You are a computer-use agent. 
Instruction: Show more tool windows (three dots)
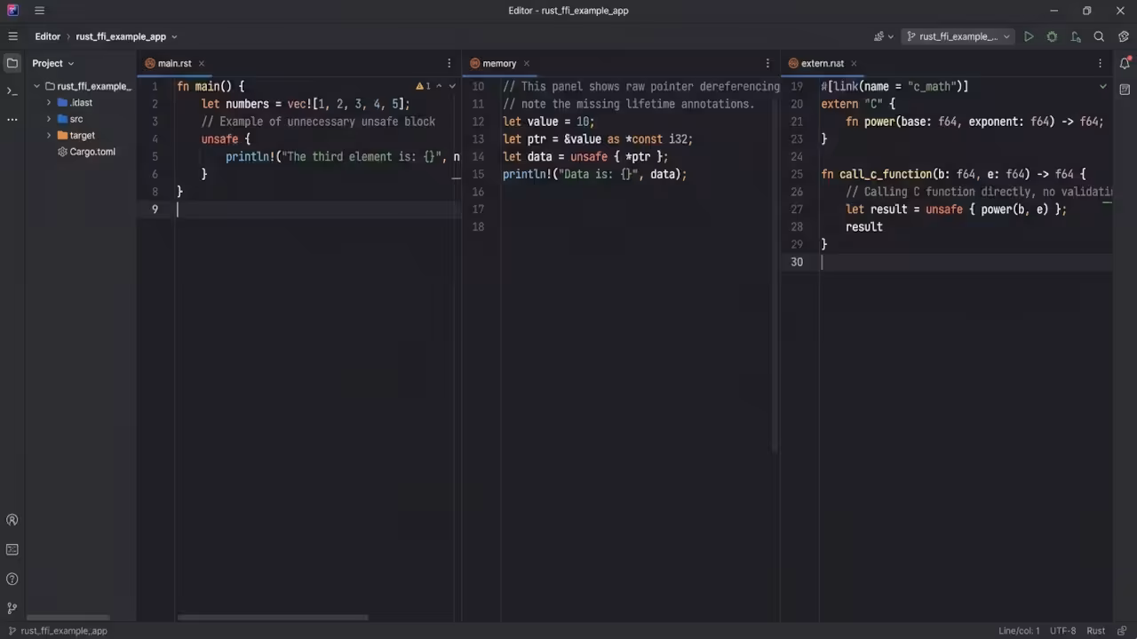[12, 119]
